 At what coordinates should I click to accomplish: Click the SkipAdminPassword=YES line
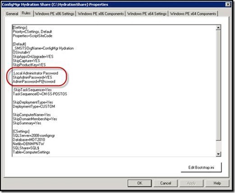[x=32, y=77]
